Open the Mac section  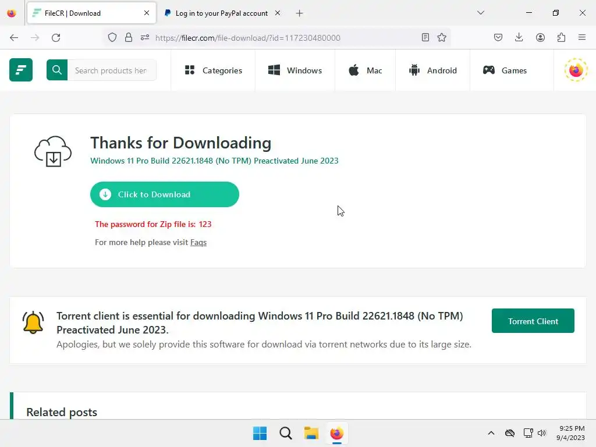click(x=366, y=70)
